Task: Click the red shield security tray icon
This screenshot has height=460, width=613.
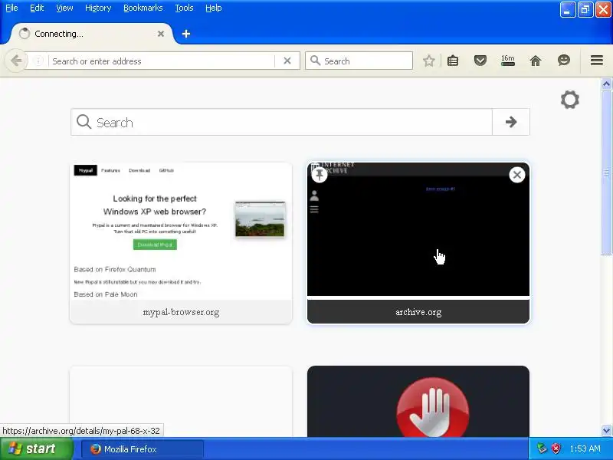Action: [x=556, y=449]
